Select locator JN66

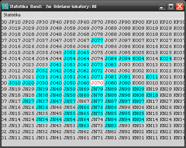pyautogui.click(x=83, y=107)
